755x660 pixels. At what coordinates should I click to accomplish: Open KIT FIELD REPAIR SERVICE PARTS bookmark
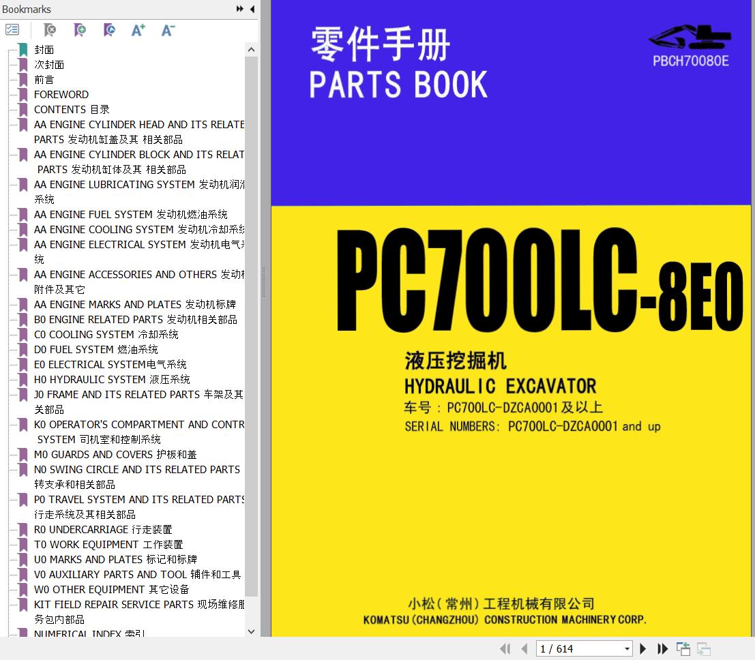[139, 612]
